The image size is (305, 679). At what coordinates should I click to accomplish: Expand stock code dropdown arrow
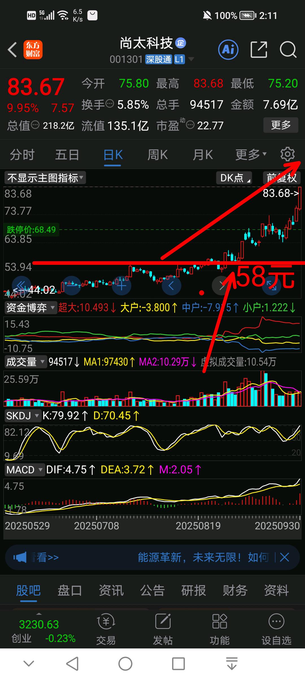click(x=191, y=59)
